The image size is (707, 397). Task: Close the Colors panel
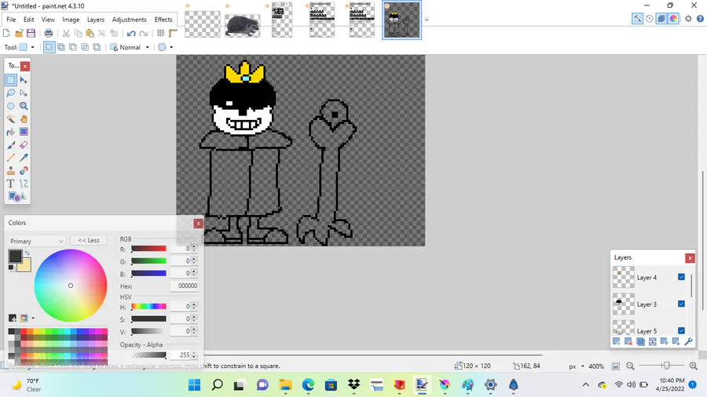pos(198,224)
